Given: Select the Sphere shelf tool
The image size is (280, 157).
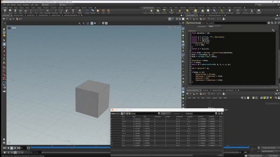Looking at the screenshot, I should 10,11.
